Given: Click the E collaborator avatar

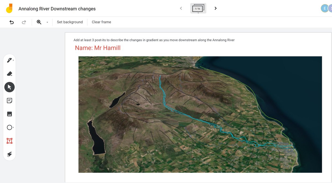Looking at the screenshot, I should click(x=325, y=8).
